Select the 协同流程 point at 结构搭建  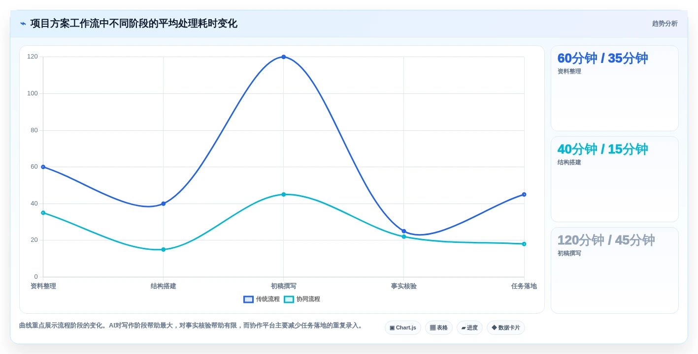pyautogui.click(x=164, y=250)
